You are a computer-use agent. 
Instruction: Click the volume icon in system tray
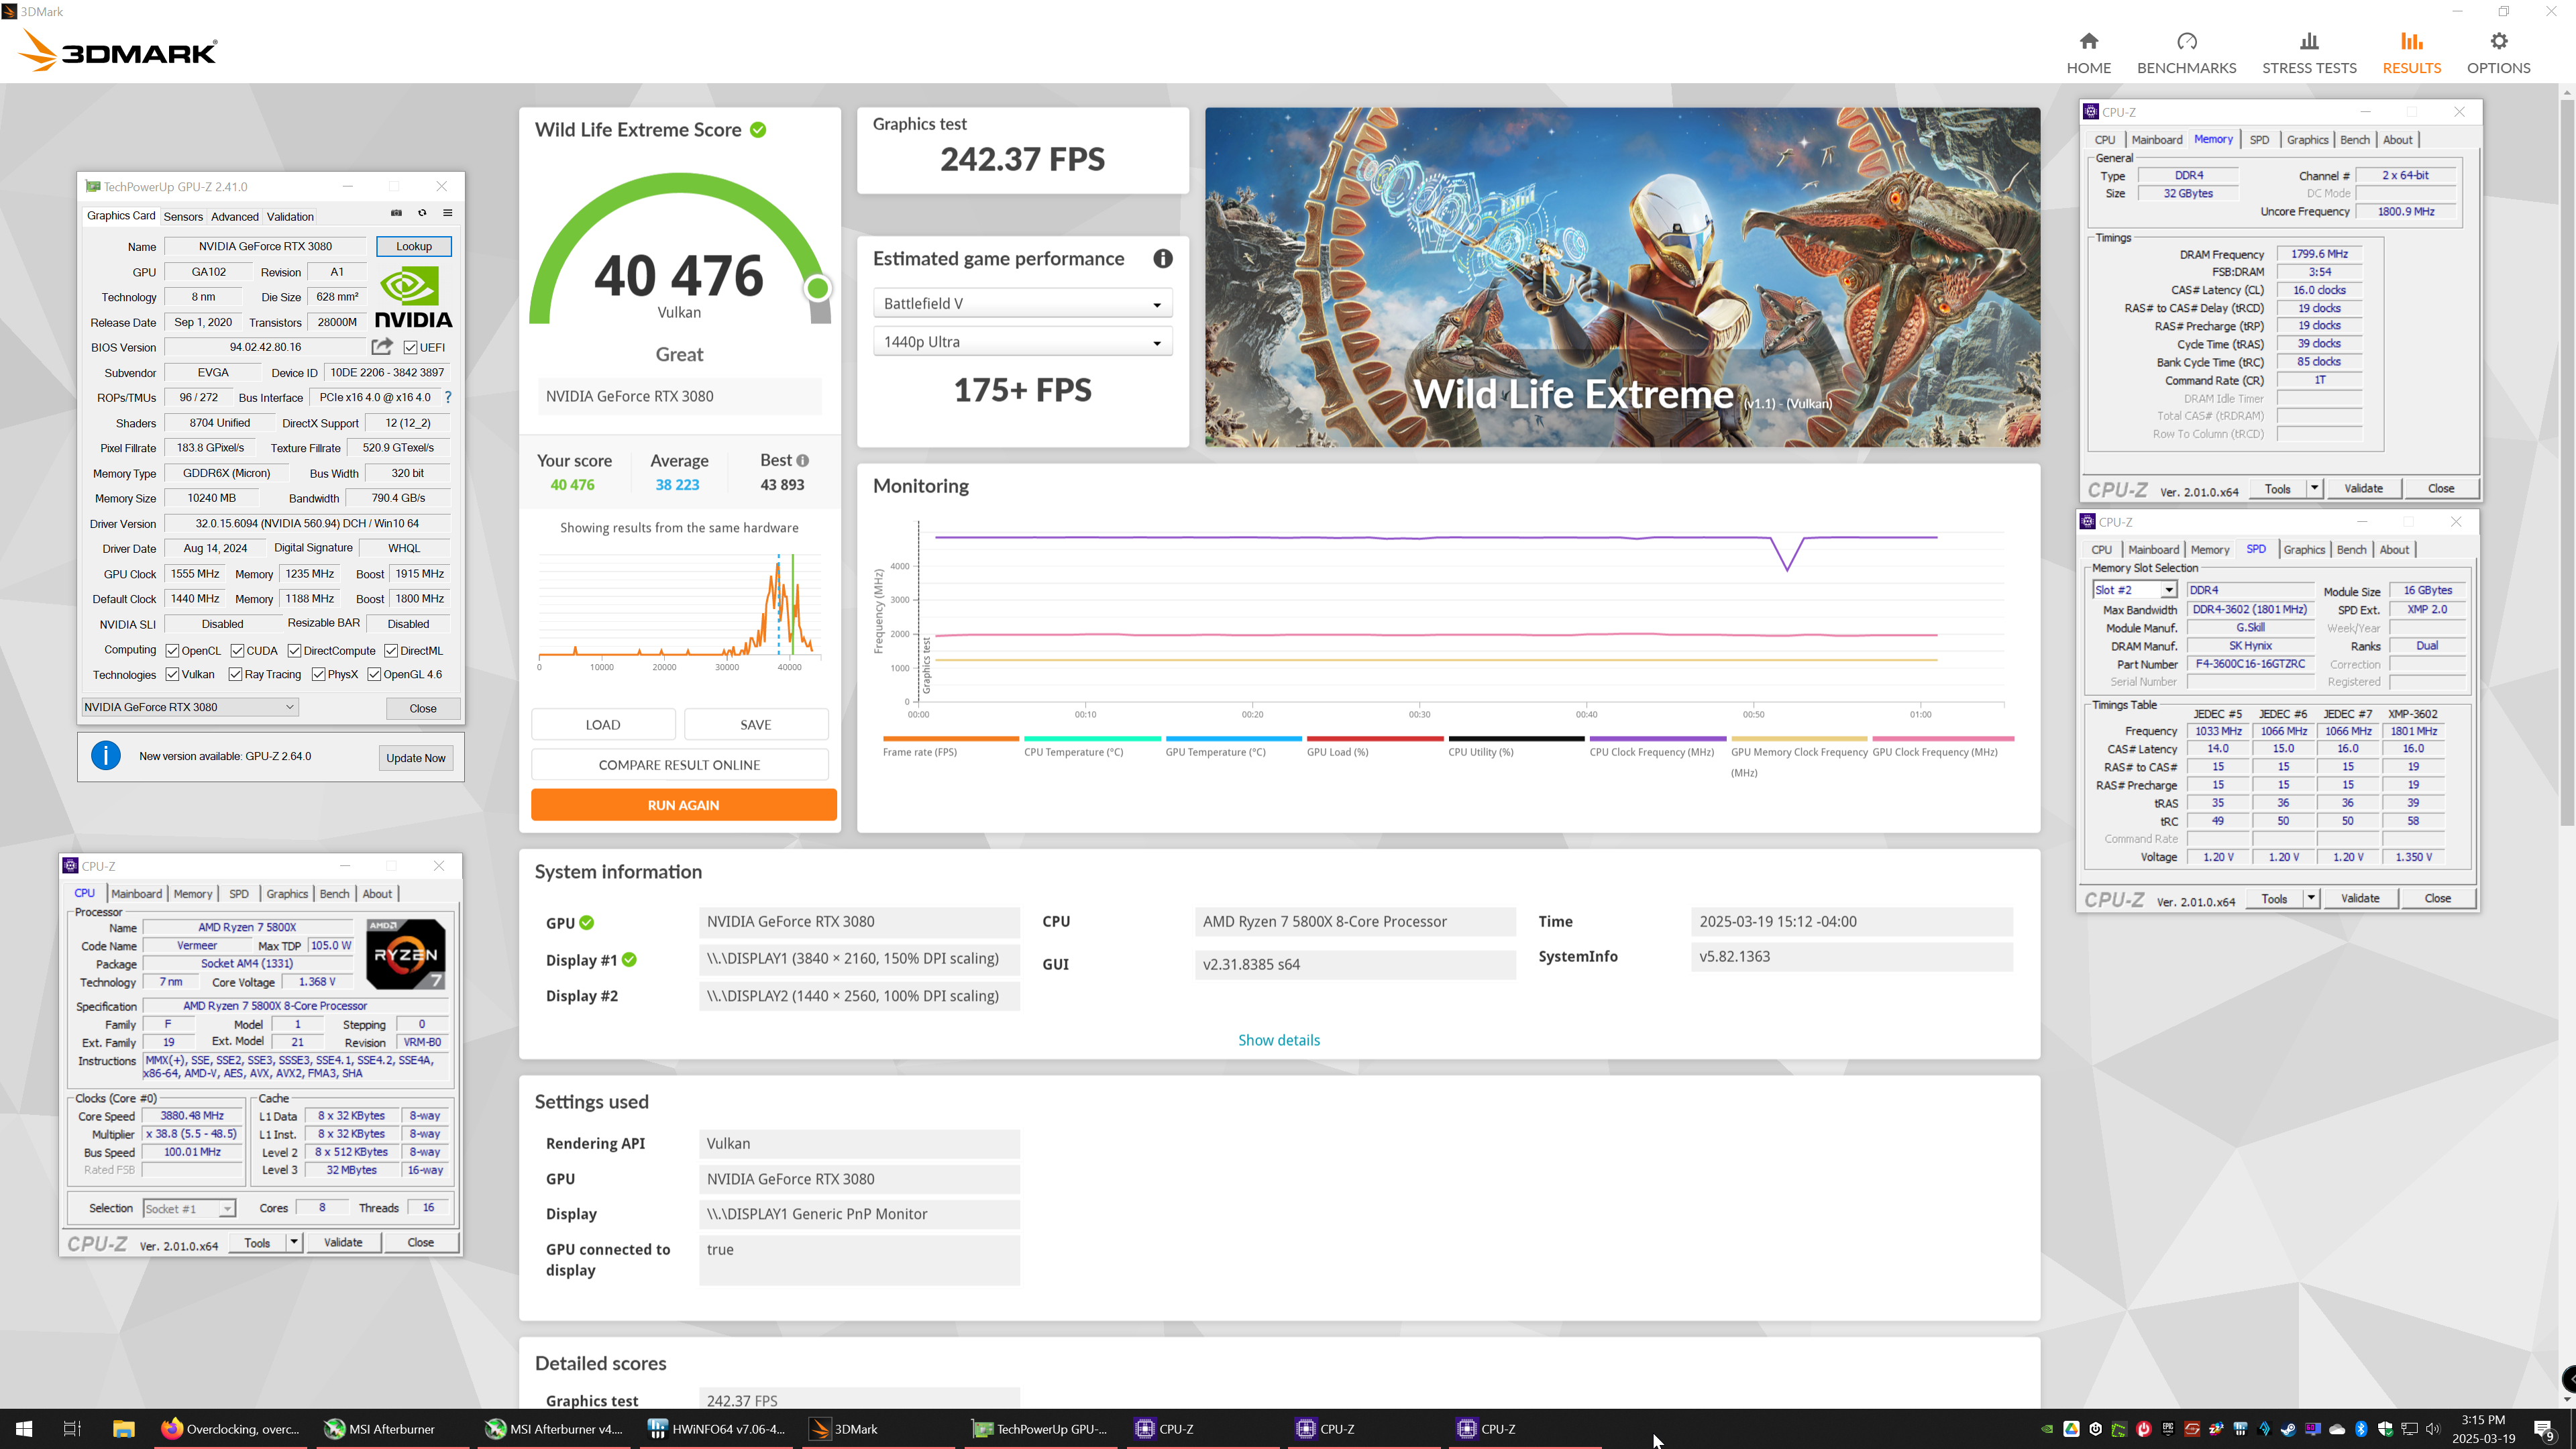(2432, 1429)
